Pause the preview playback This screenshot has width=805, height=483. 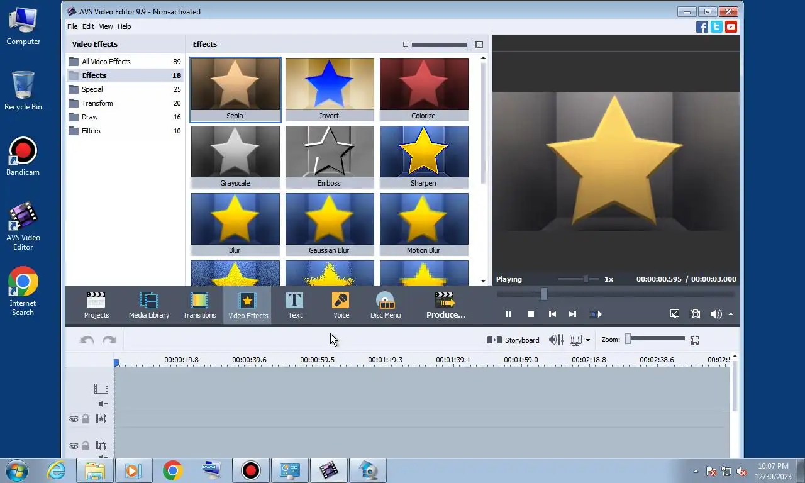508,314
